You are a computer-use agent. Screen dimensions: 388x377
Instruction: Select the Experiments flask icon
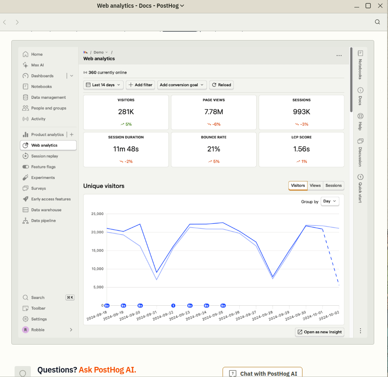pyautogui.click(x=25, y=177)
